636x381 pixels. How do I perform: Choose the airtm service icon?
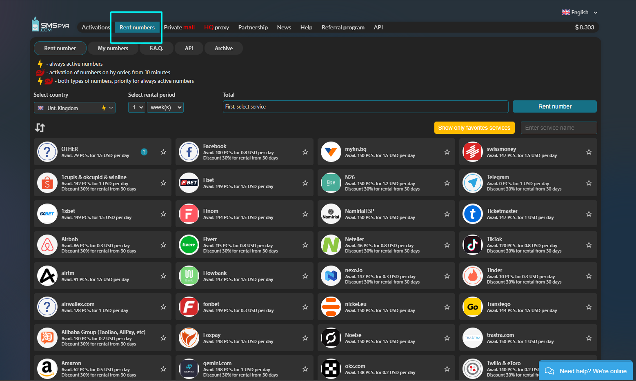47,276
